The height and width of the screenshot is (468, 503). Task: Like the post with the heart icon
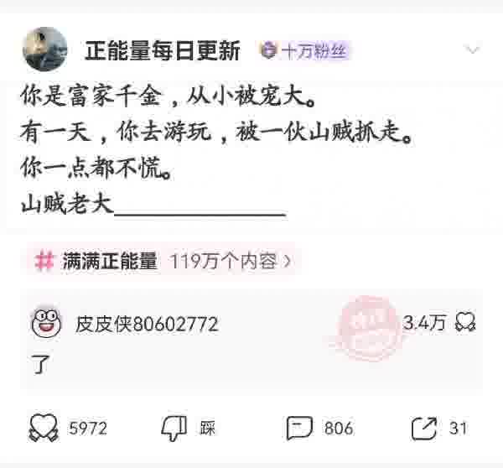pyautogui.click(x=44, y=428)
